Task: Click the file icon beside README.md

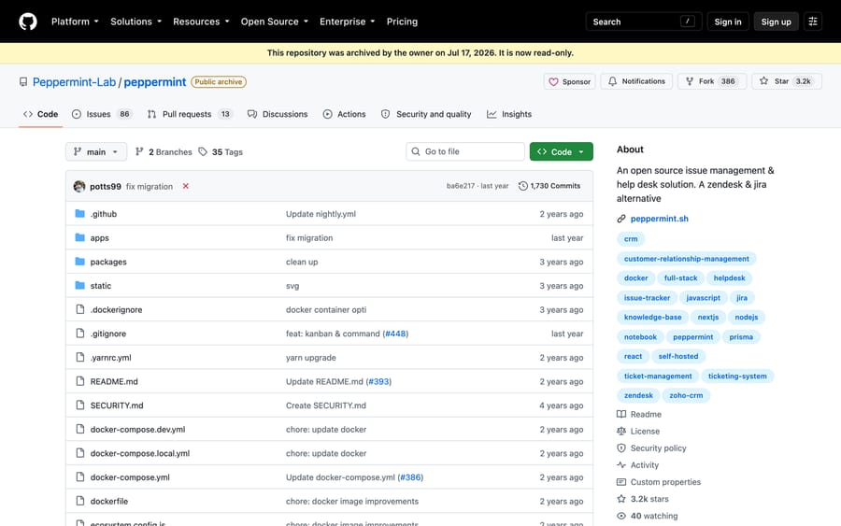Action: click(x=80, y=381)
